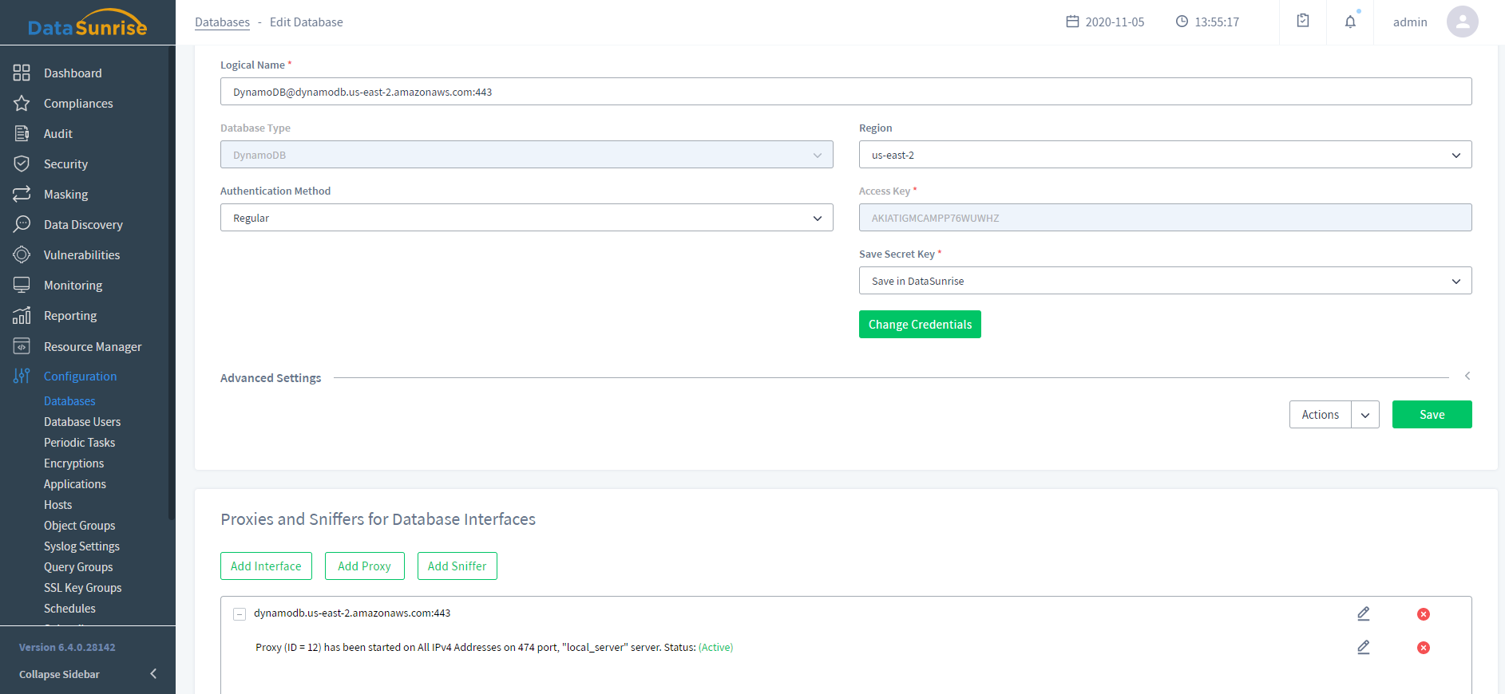Click the Change Credentials button
1505x694 pixels.
(920, 325)
